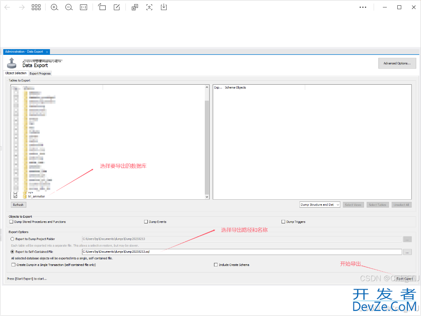Browse for the self-contained file path

coord(407,252)
